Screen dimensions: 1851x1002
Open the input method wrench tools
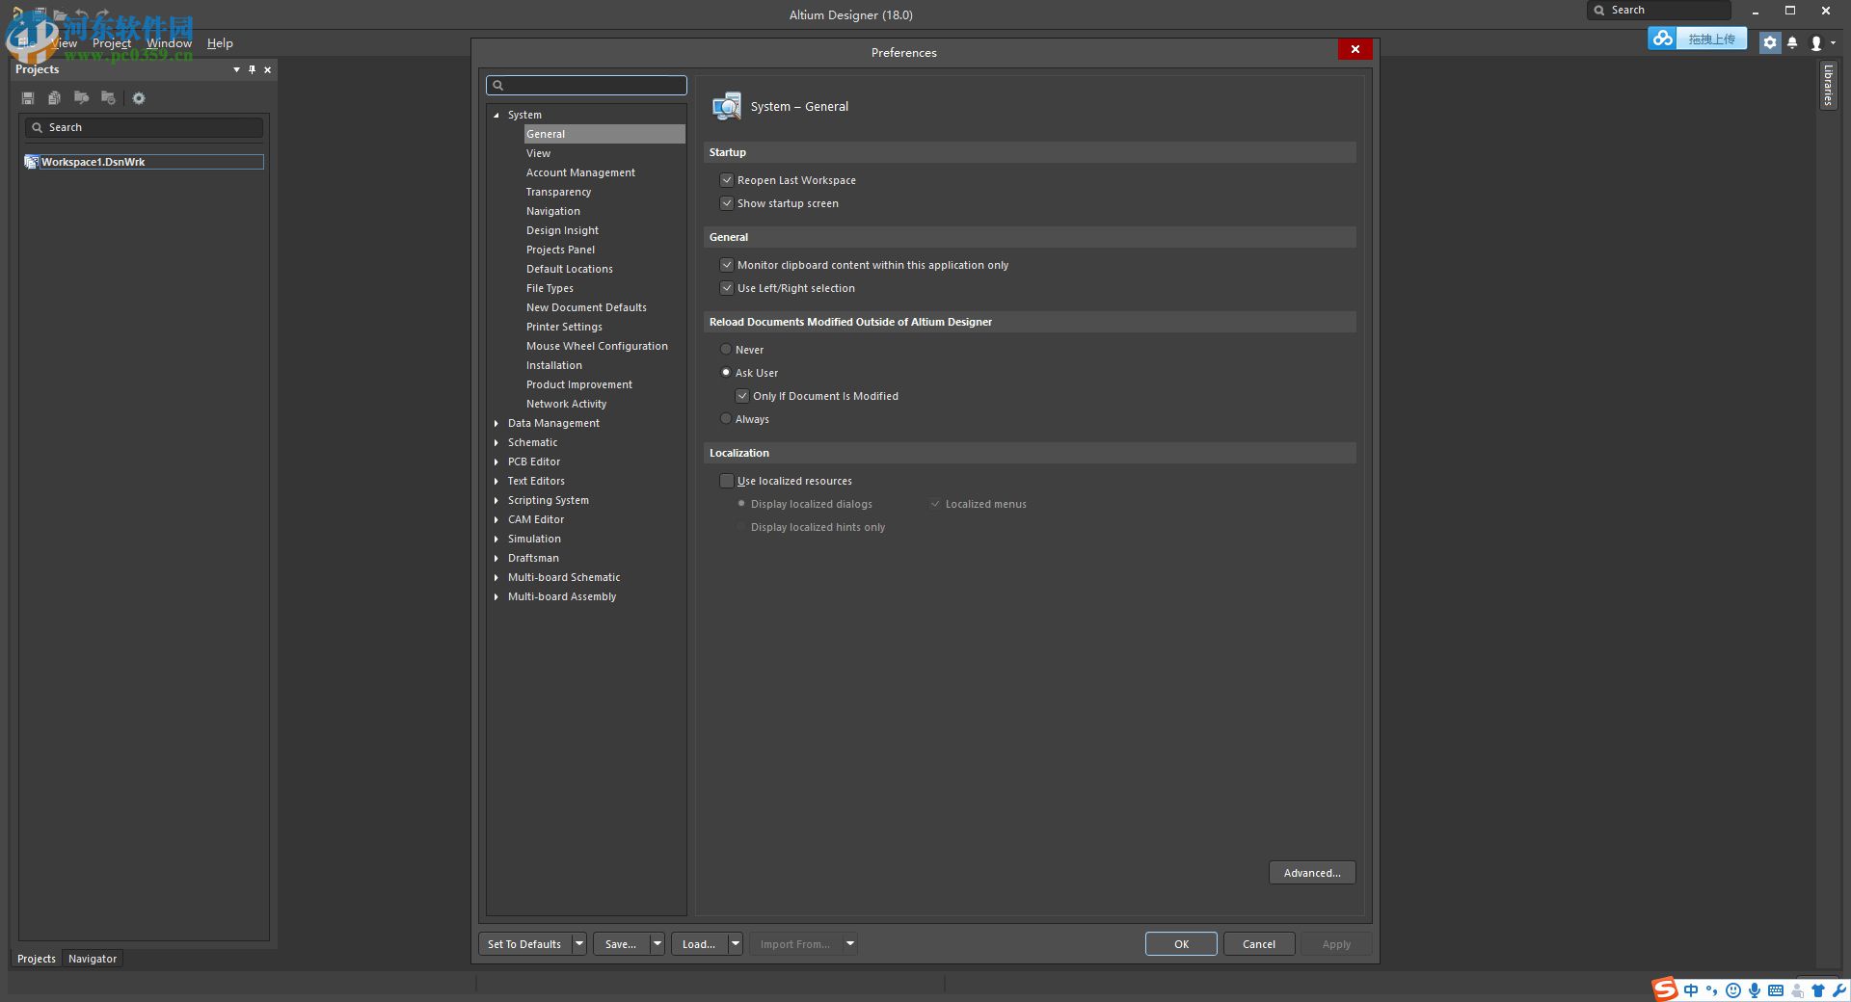click(1839, 990)
